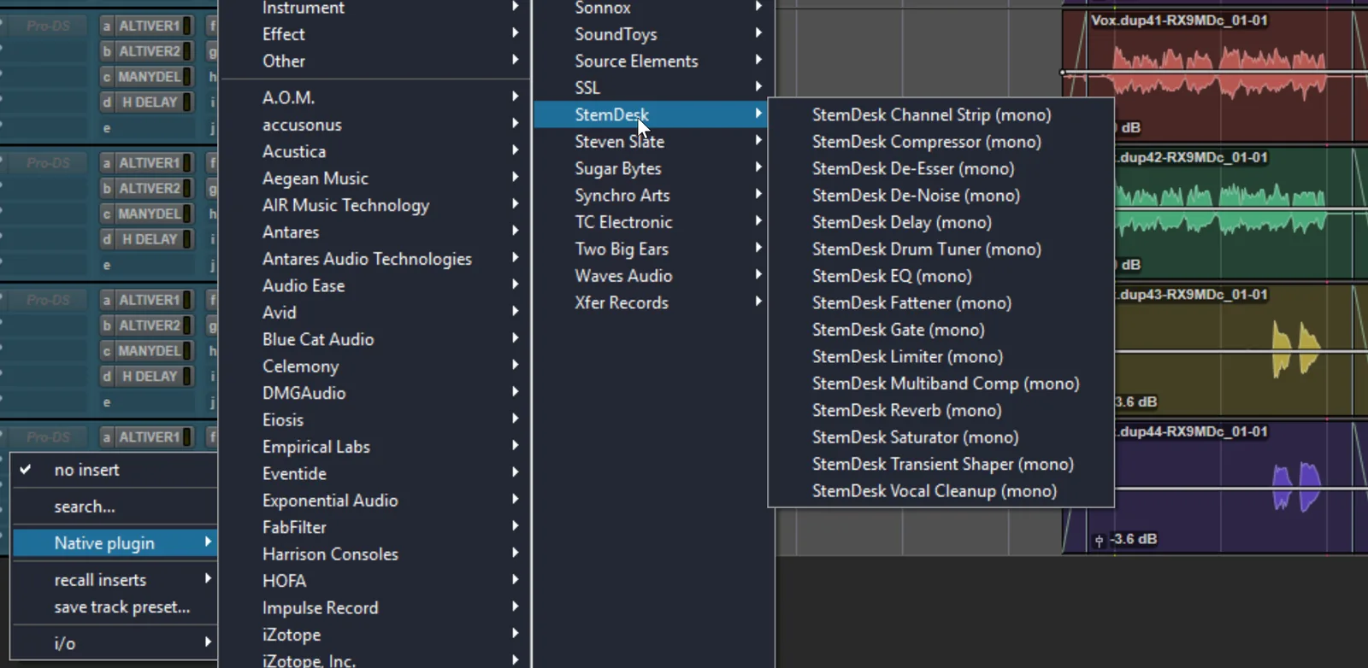Click send slot d H DELAY on first track
Image resolution: width=1368 pixels, height=668 pixels.
point(146,103)
